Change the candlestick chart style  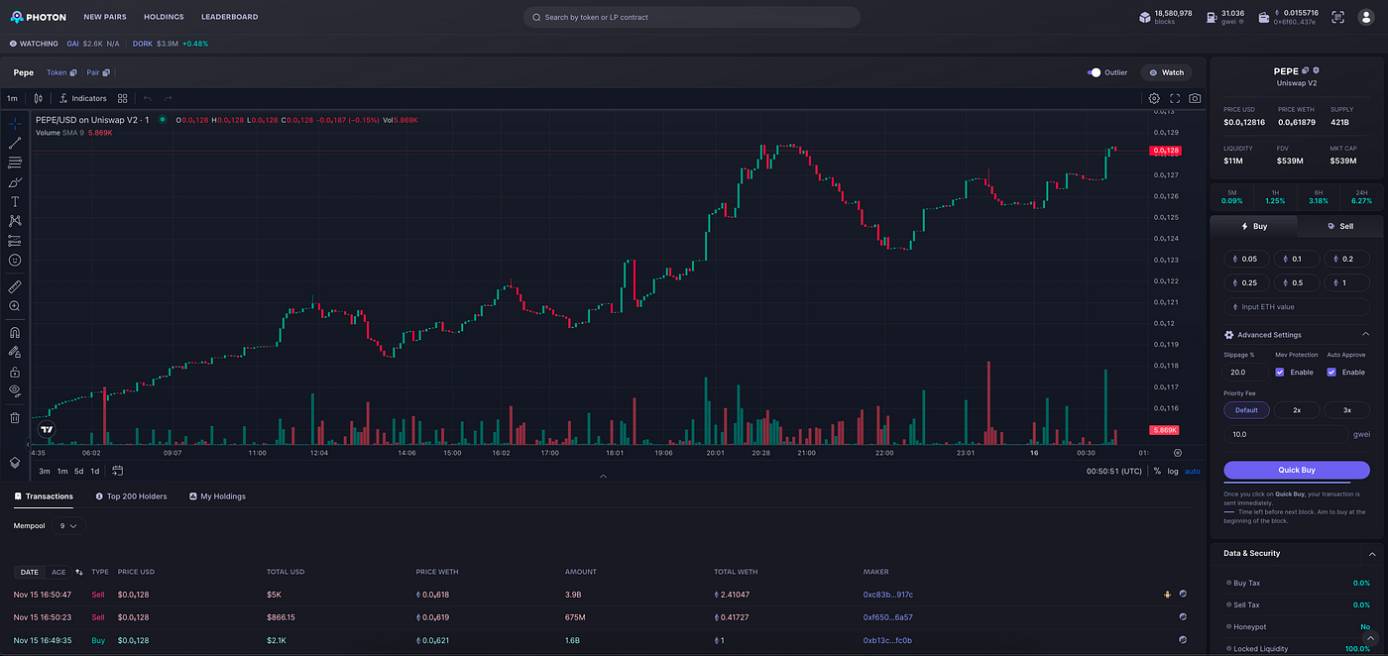tap(39, 98)
